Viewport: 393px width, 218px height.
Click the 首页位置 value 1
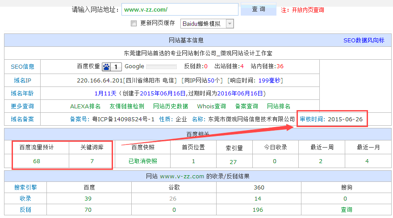point(193,161)
